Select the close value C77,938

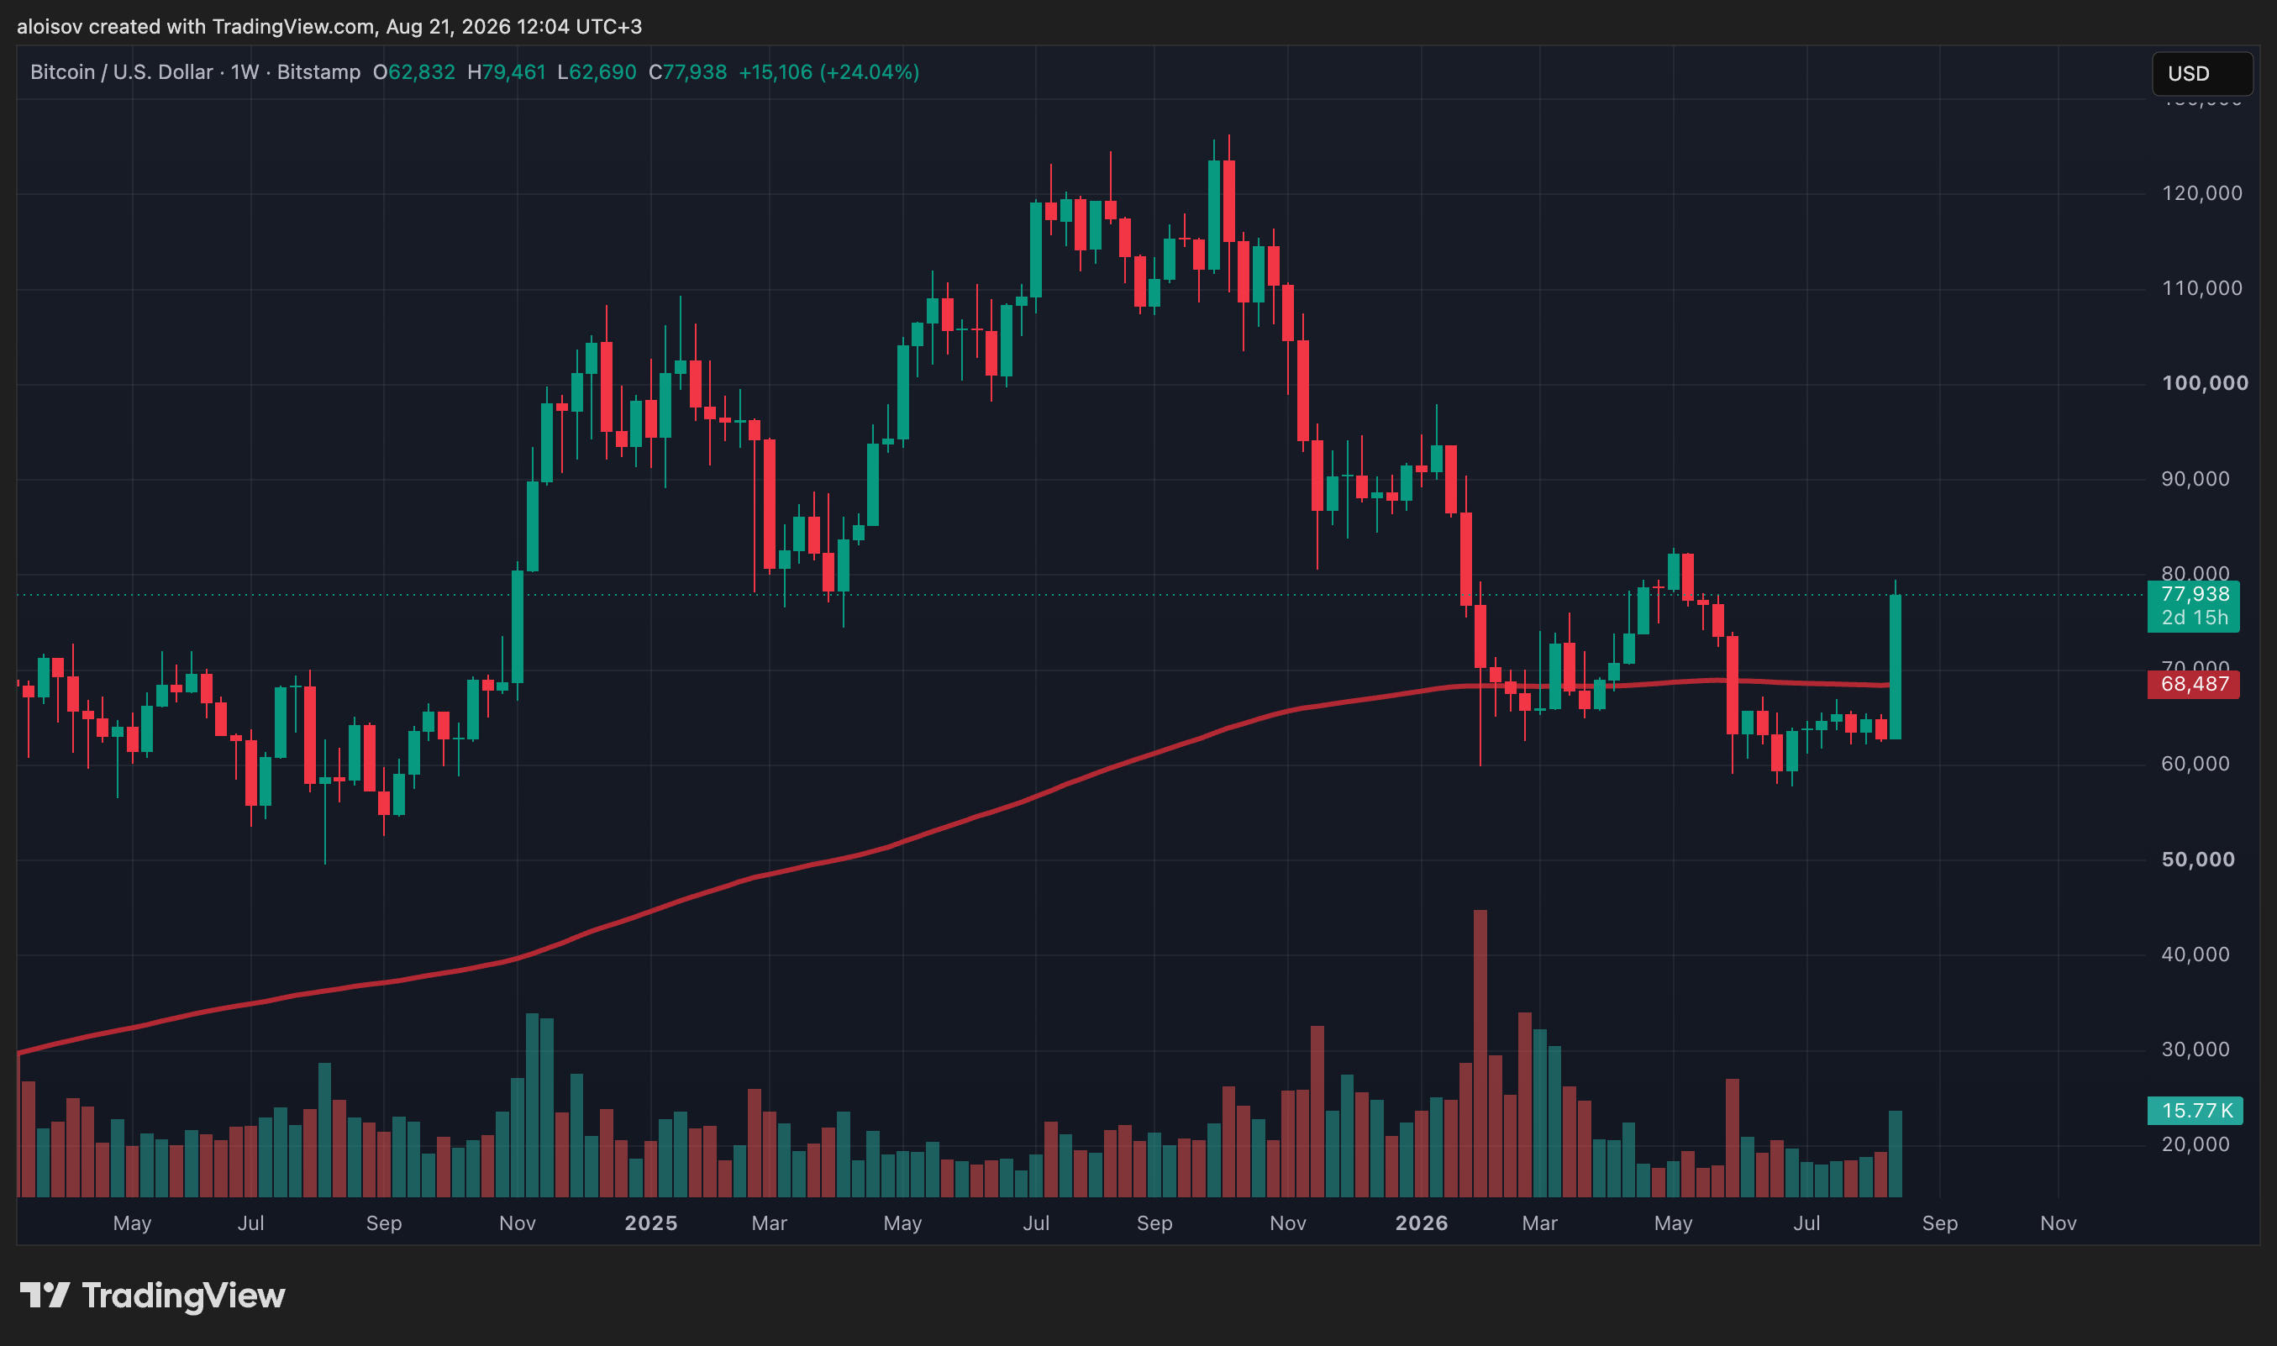[688, 71]
